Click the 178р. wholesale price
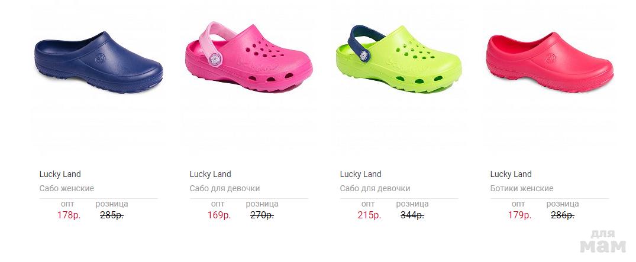Image resolution: width=636 pixels, height=262 pixels. point(69,215)
